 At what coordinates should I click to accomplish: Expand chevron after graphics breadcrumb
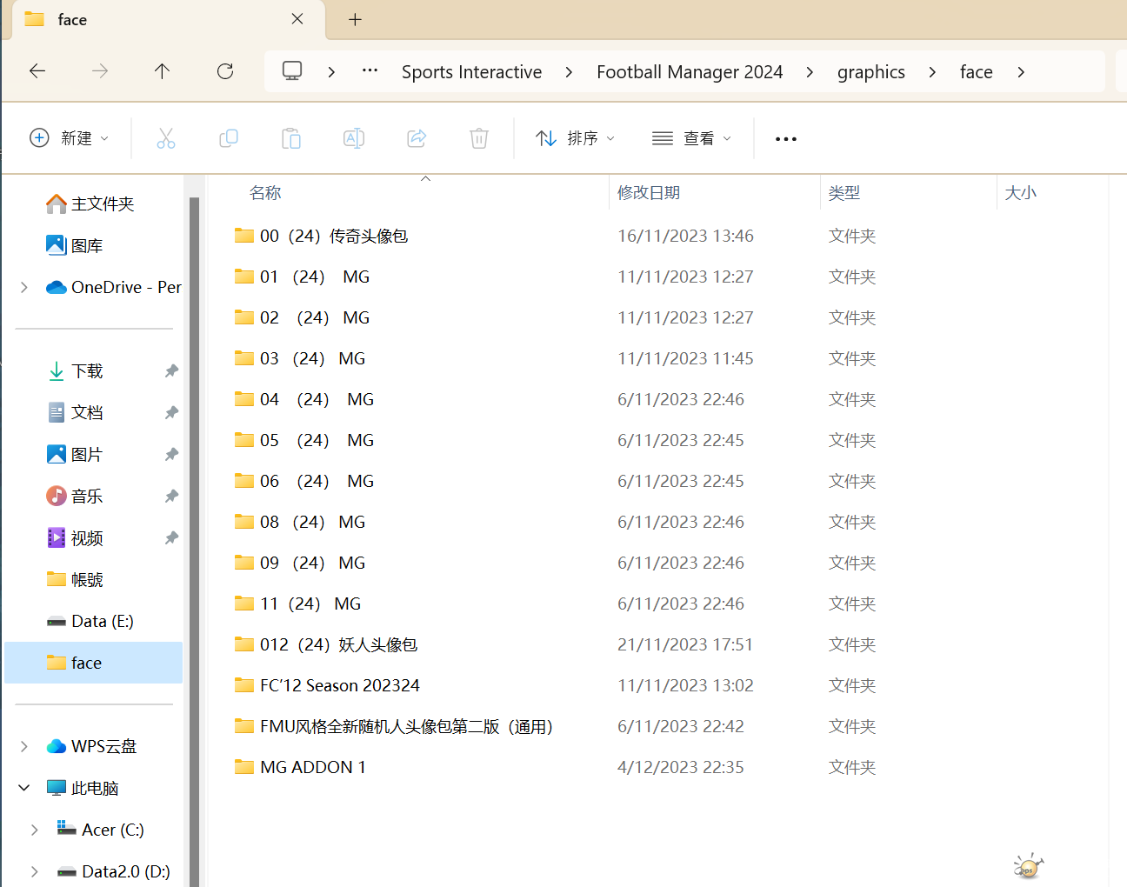tap(932, 72)
